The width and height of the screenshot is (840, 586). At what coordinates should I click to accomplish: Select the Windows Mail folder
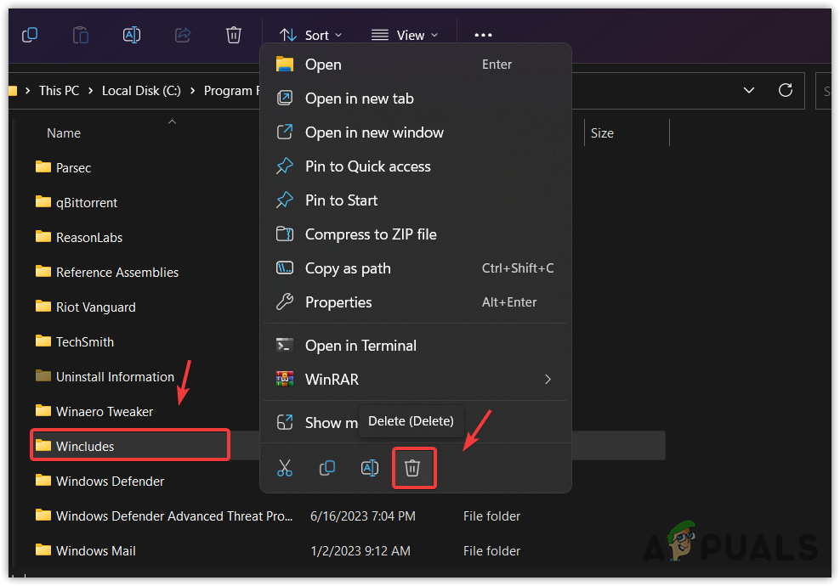point(85,550)
